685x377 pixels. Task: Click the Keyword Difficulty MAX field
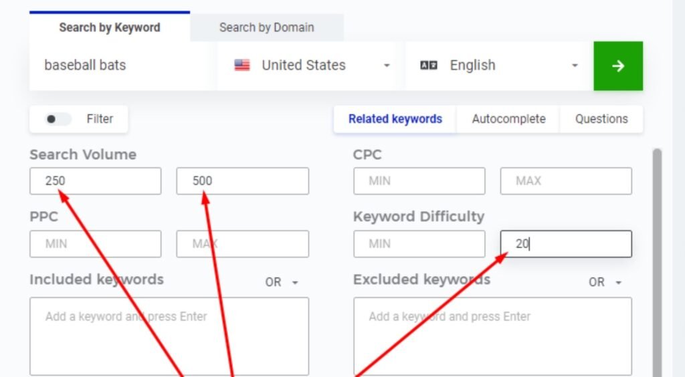click(x=566, y=244)
